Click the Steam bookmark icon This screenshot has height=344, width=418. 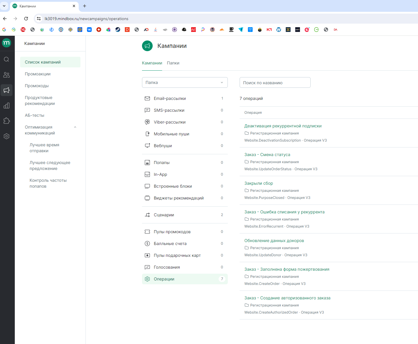pyautogui.click(x=118, y=30)
